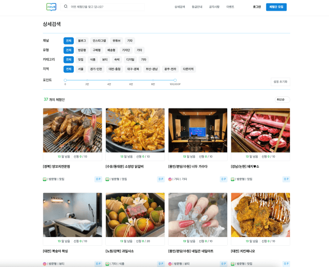The width and height of the screenshot is (329, 267).
Task: Filter type by 구매형
Action: click(x=97, y=50)
